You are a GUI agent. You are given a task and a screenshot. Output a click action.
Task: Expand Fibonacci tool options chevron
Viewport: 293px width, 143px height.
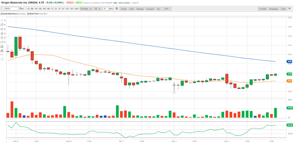click(x=5, y=25)
